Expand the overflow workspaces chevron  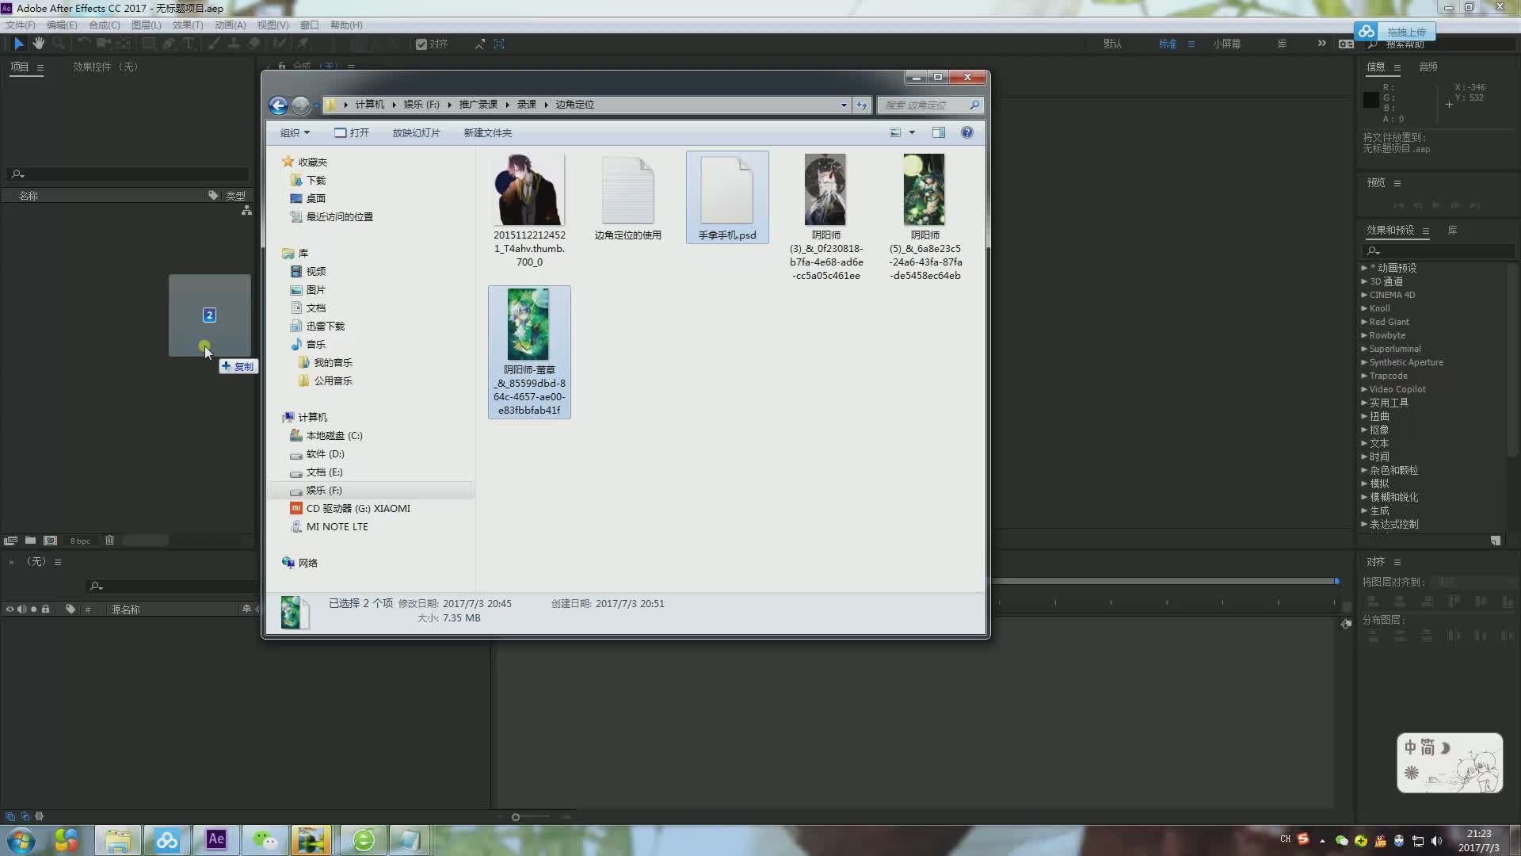coord(1321,44)
